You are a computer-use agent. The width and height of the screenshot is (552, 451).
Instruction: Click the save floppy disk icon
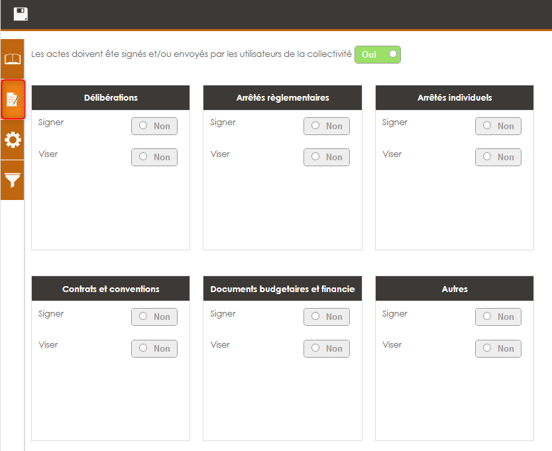(x=21, y=14)
